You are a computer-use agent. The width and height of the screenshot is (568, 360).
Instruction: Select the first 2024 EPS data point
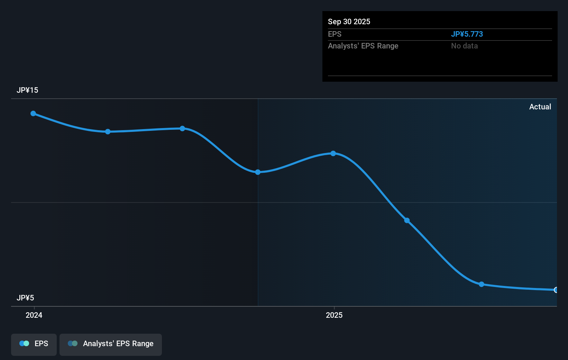[33, 113]
